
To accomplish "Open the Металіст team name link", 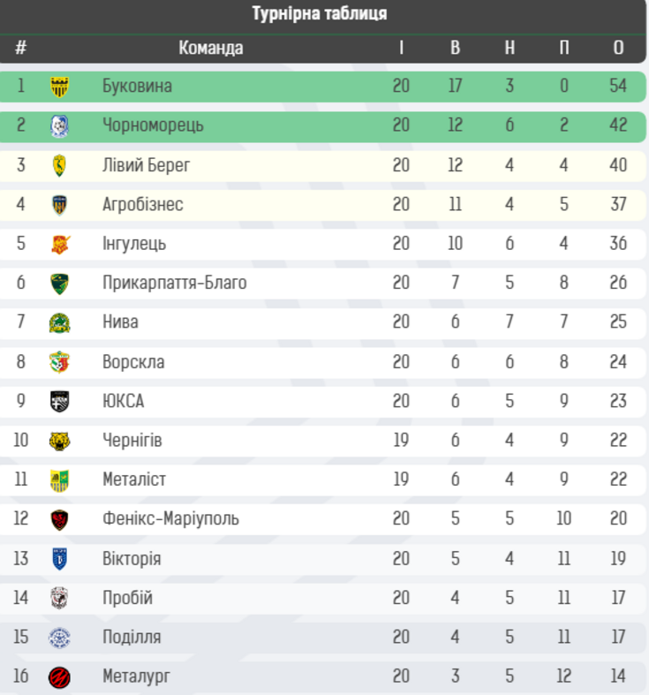I will (134, 480).
